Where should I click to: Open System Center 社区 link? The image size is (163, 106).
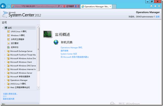[69, 54]
